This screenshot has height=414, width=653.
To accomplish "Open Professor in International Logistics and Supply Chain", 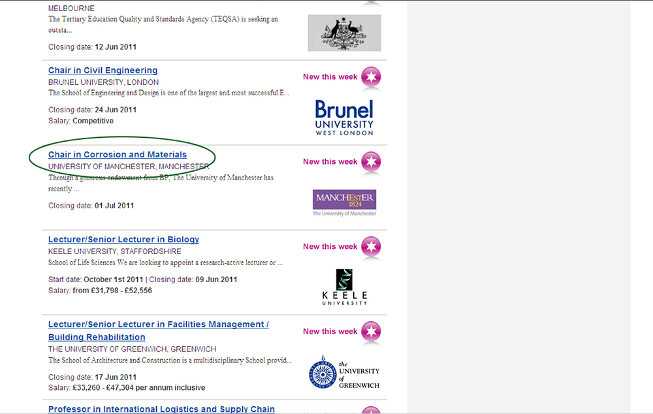I will tap(161, 409).
